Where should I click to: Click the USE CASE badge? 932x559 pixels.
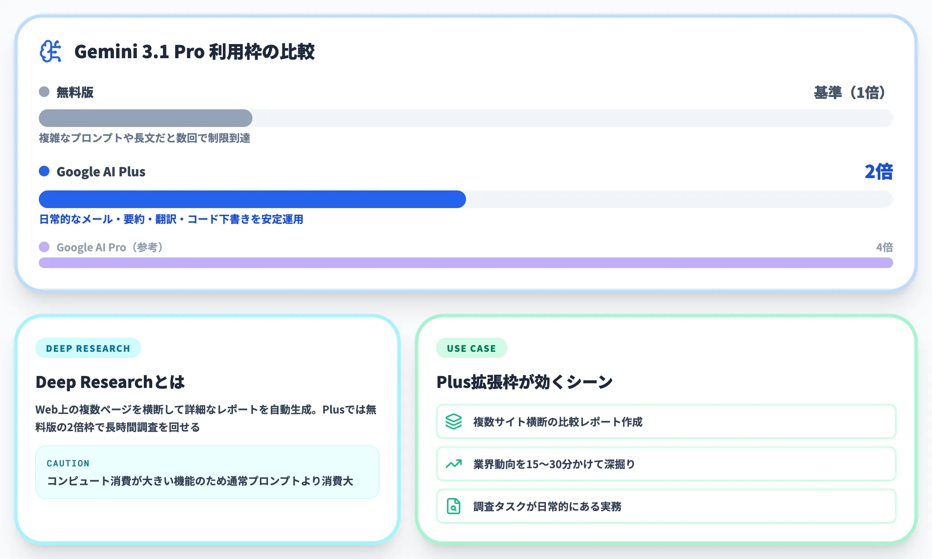[x=471, y=348]
